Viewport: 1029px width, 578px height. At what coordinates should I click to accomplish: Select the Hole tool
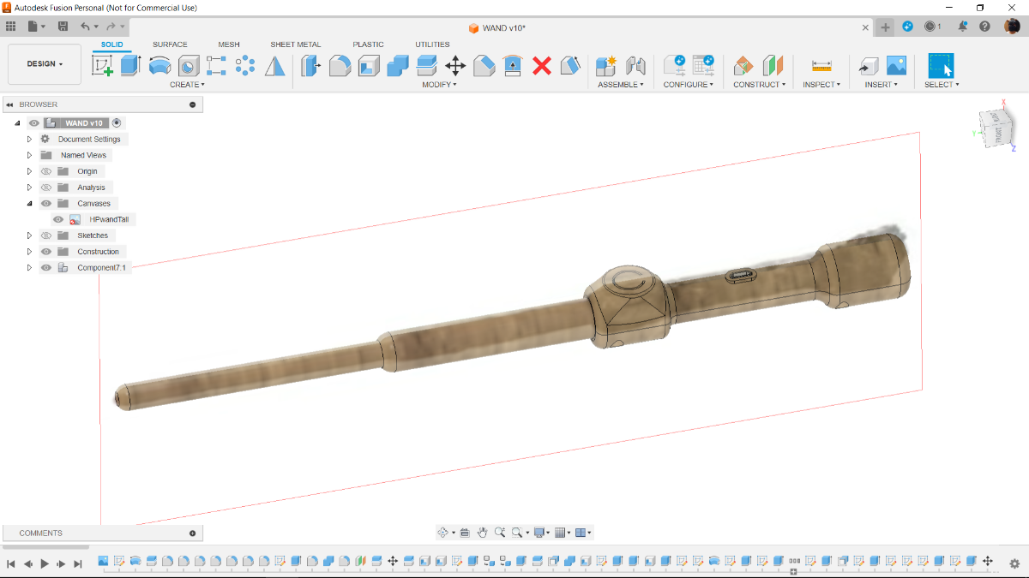coord(189,66)
